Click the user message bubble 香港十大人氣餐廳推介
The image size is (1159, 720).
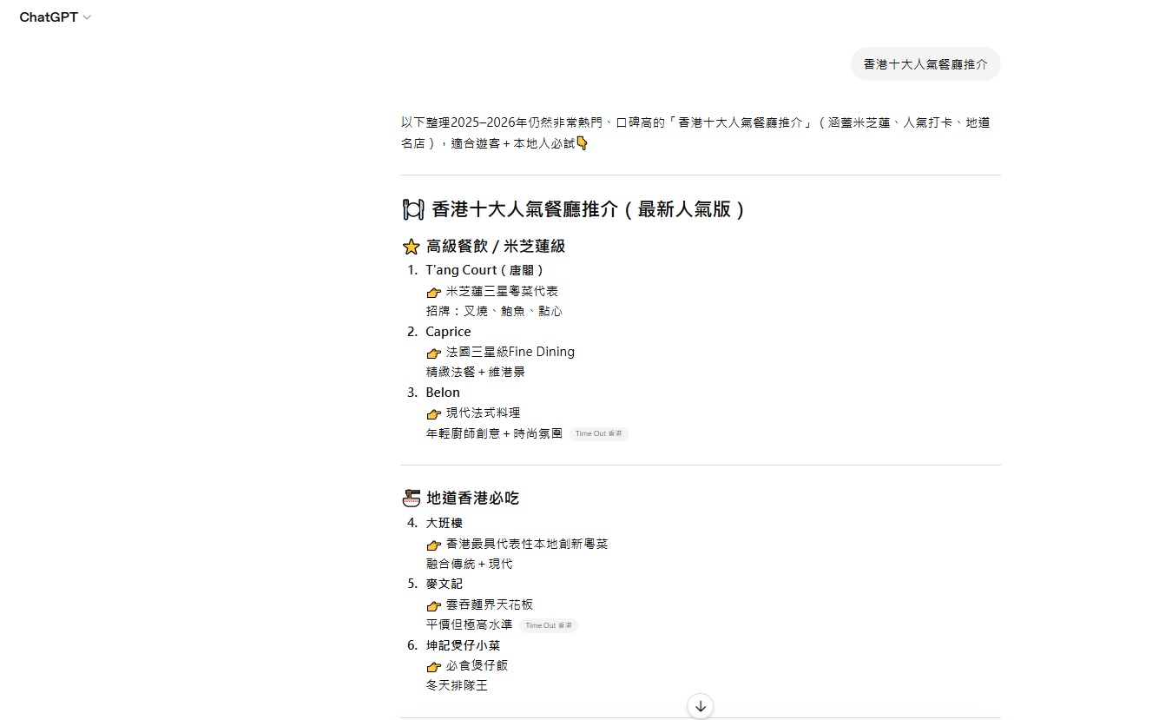pyautogui.click(x=925, y=64)
